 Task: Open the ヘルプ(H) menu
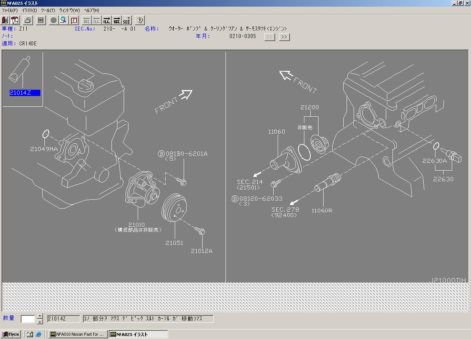(91, 10)
